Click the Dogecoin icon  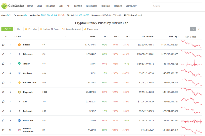click(x=19, y=92)
